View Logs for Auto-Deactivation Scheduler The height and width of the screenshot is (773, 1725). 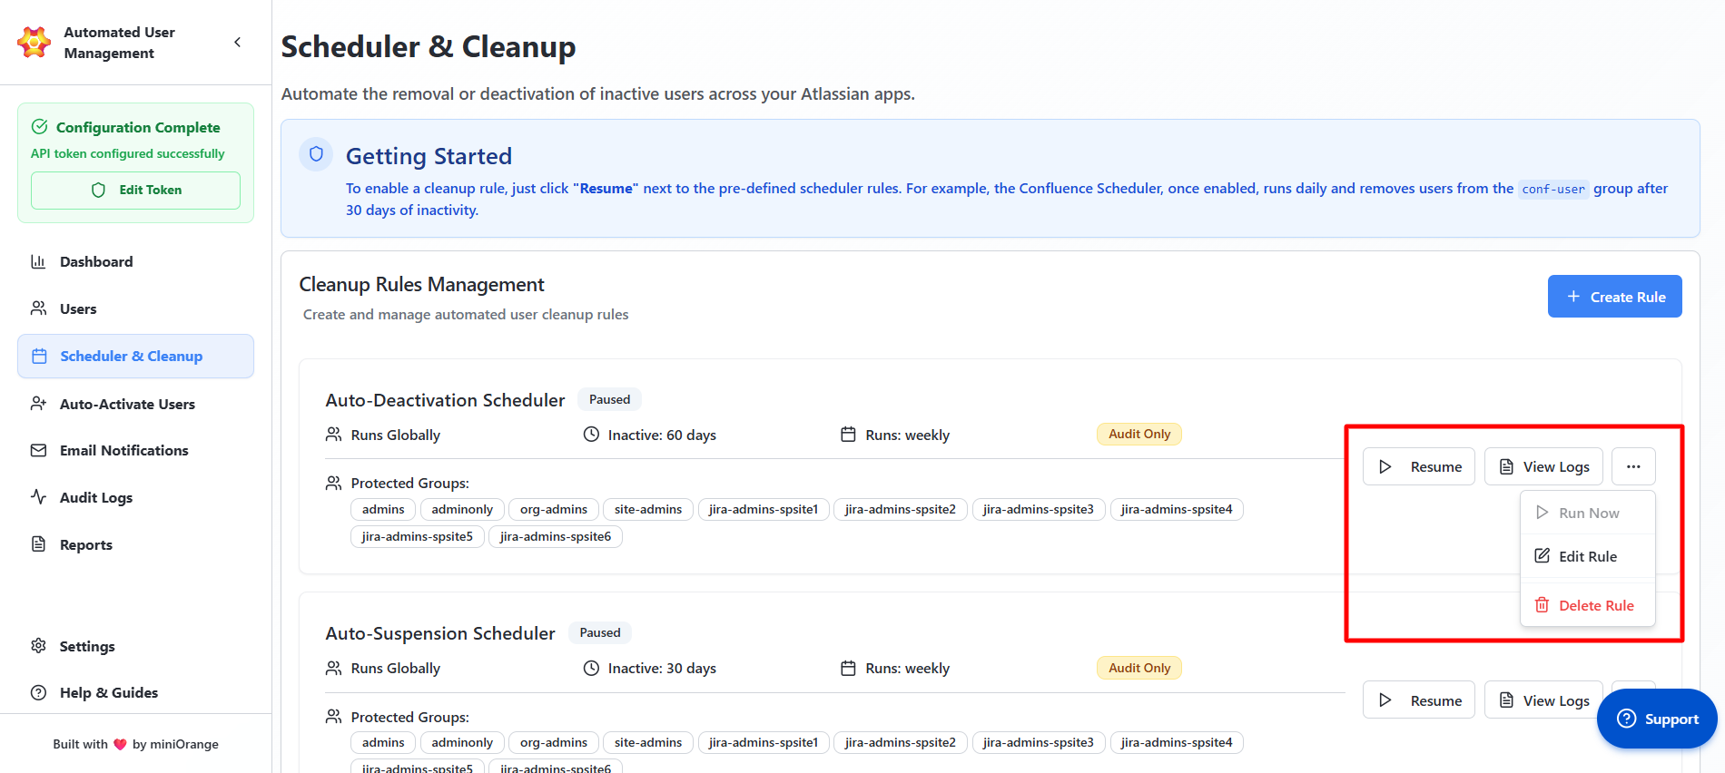pos(1543,467)
